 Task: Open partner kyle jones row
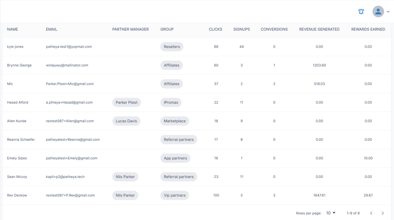click(15, 47)
